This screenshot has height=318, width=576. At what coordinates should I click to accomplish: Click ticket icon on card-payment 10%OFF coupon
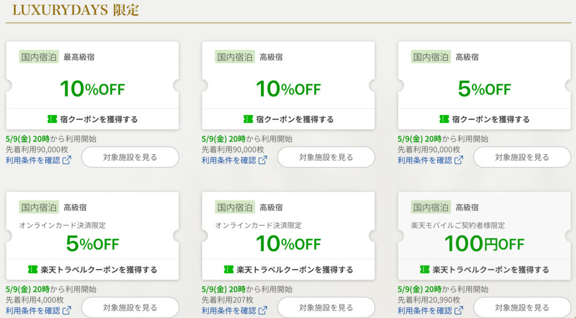coord(228,270)
